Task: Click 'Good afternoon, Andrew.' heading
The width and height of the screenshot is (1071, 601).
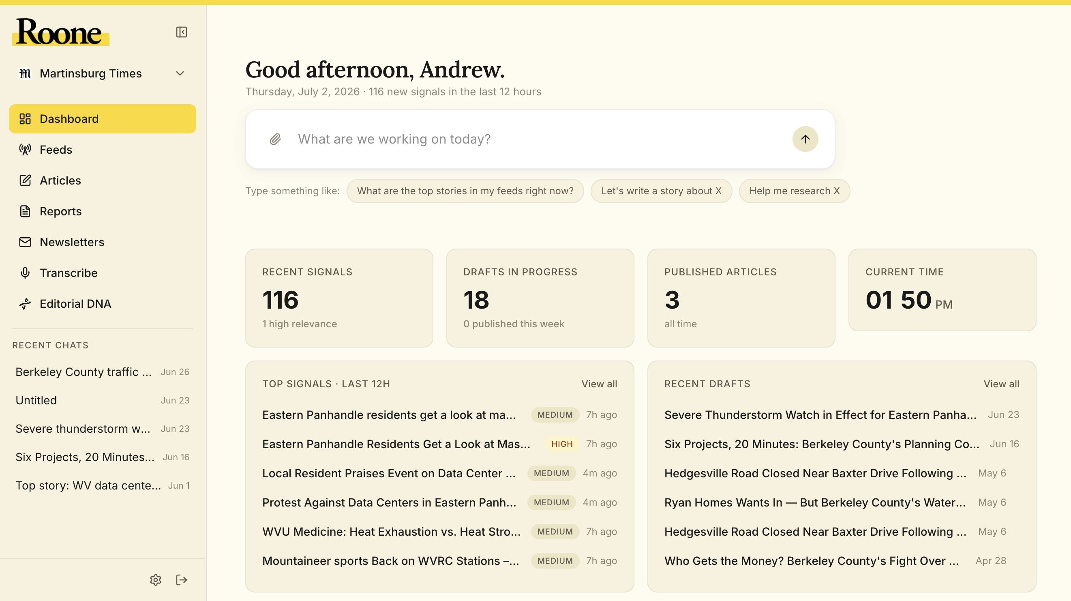Action: pyautogui.click(x=375, y=69)
